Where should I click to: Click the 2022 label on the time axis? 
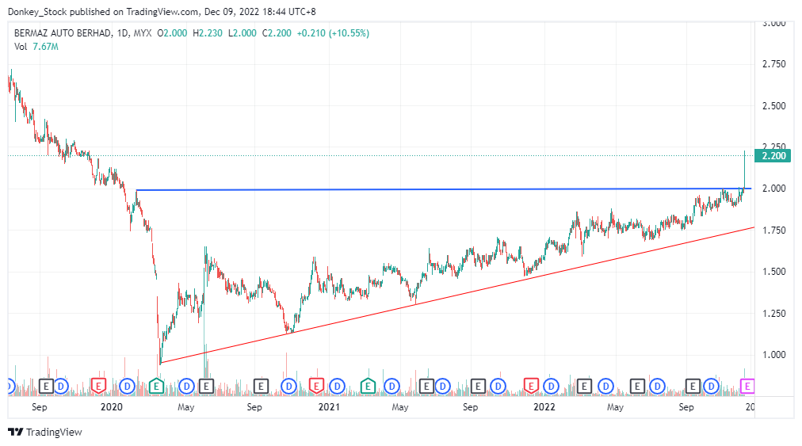(x=544, y=407)
